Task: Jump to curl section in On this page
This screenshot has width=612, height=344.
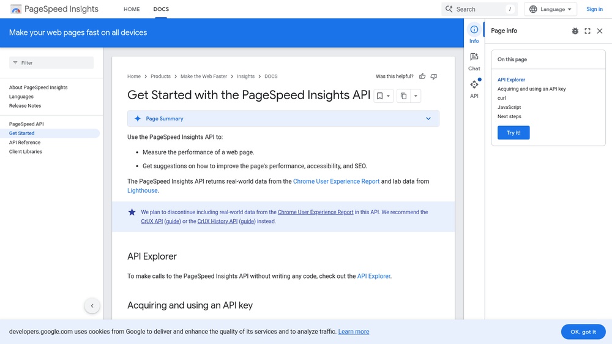Action: click(x=502, y=98)
